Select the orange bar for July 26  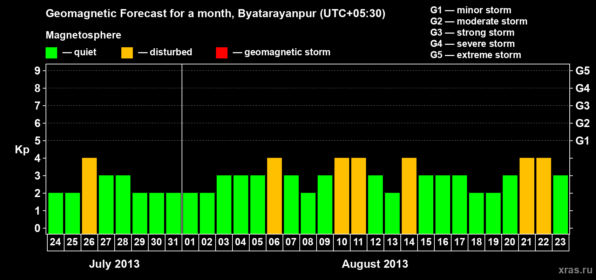click(89, 196)
